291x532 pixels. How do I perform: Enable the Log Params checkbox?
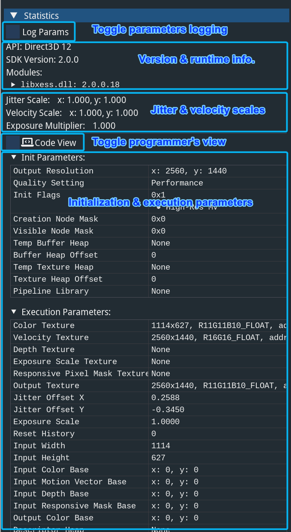[13, 32]
